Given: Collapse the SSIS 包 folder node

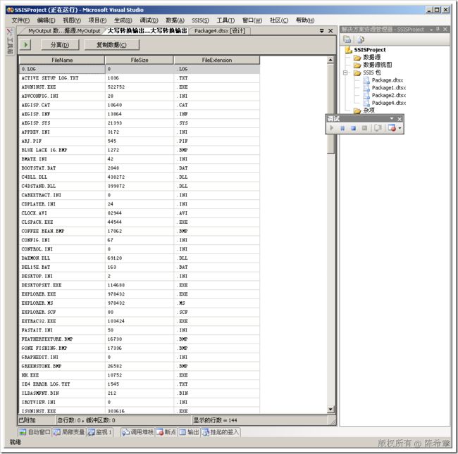Looking at the screenshot, I should (345, 72).
